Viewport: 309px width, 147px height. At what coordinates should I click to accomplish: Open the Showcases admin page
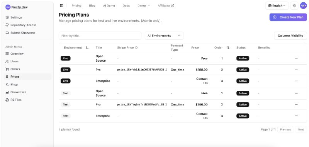tap(27, 92)
